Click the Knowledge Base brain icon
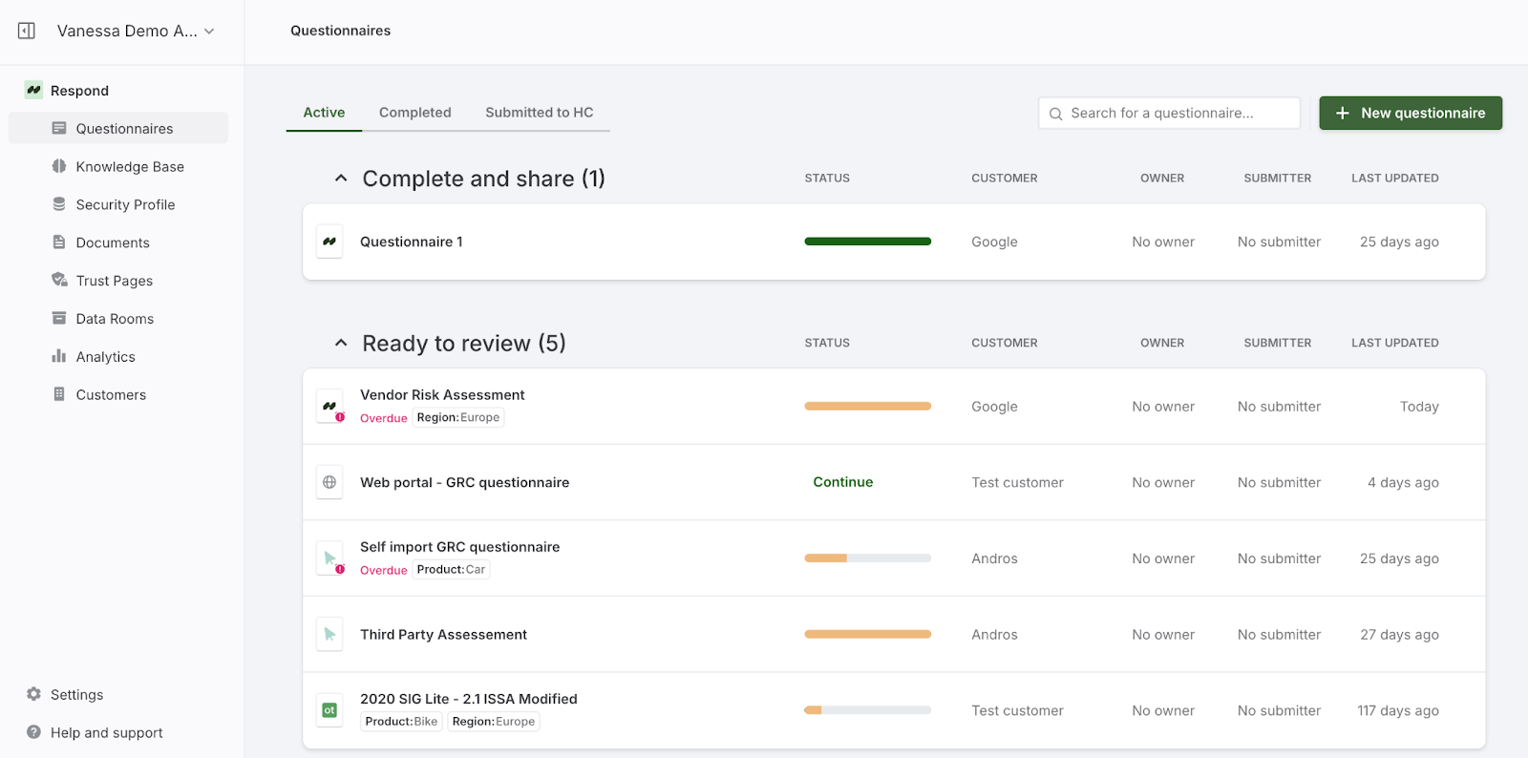This screenshot has width=1528, height=758. pyautogui.click(x=59, y=166)
